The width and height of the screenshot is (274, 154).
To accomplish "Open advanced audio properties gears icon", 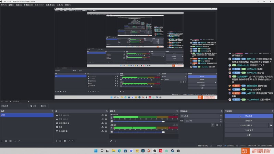I will pyautogui.click(x=111, y=141).
